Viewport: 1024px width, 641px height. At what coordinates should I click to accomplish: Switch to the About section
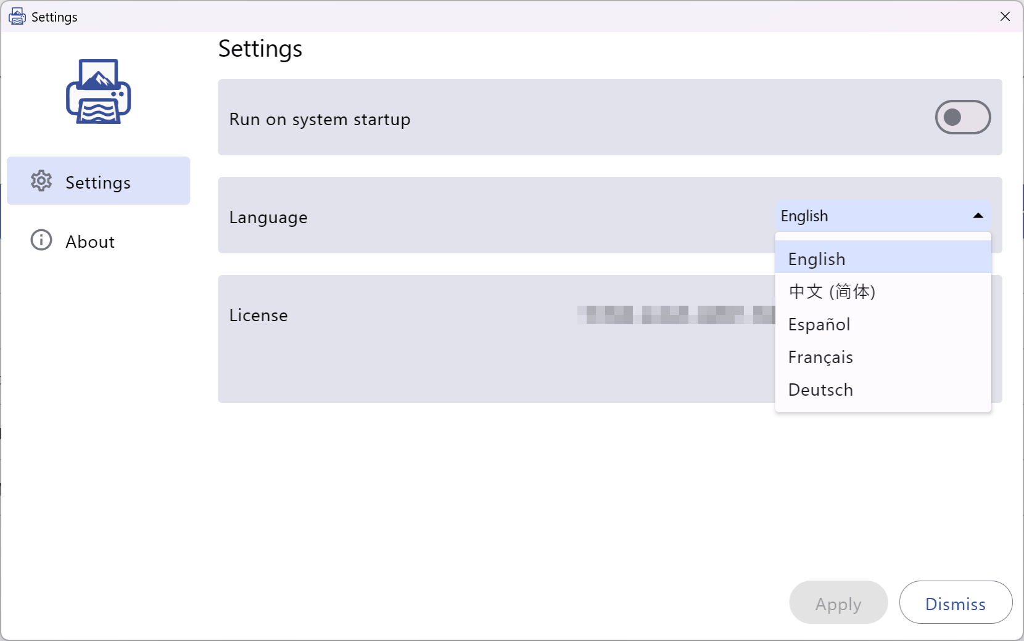pos(90,240)
